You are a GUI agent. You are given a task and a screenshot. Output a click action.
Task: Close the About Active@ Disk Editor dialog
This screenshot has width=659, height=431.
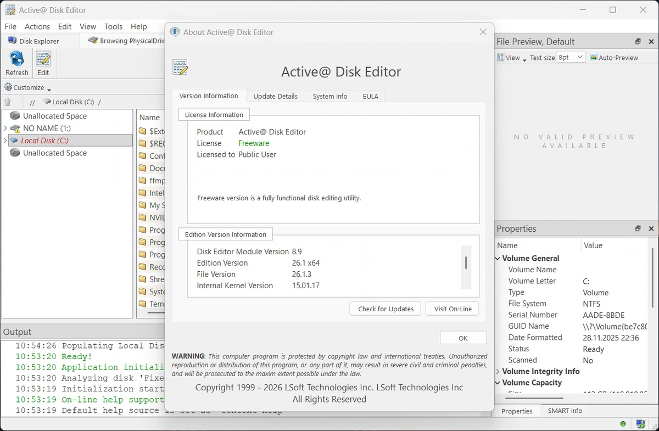pyautogui.click(x=483, y=32)
